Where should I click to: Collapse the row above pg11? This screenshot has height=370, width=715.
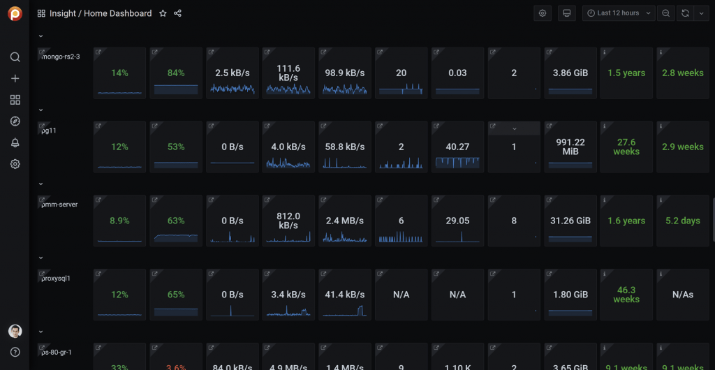(40, 110)
